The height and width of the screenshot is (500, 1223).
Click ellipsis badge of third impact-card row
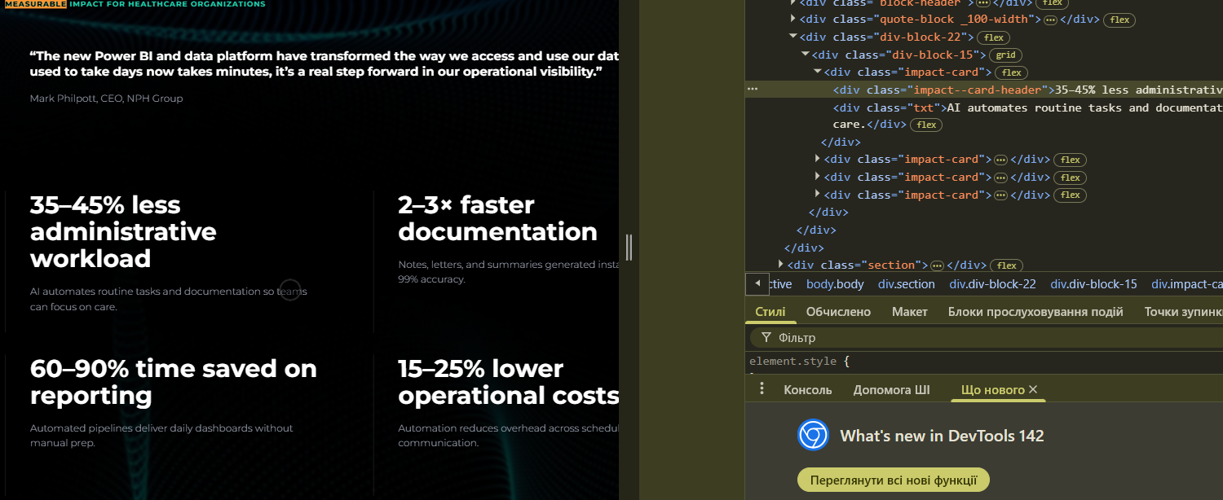(1000, 178)
